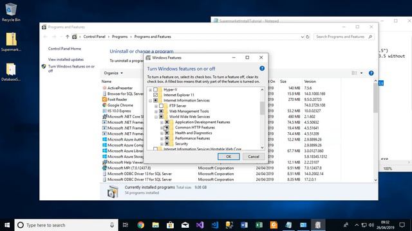Open Visual Studio Code from the taskbar
Viewport: 412px width, 231px height.
(x=214, y=225)
